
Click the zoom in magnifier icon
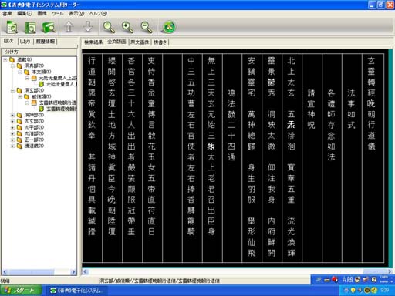(127, 27)
